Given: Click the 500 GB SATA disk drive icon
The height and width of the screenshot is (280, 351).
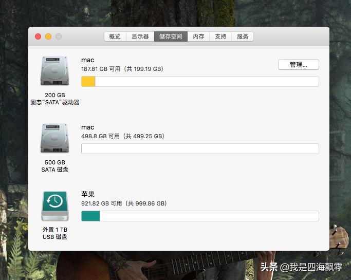Looking at the screenshot, I should coord(54,138).
